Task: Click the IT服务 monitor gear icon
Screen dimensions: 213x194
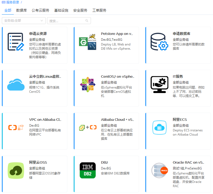Action: point(159,85)
